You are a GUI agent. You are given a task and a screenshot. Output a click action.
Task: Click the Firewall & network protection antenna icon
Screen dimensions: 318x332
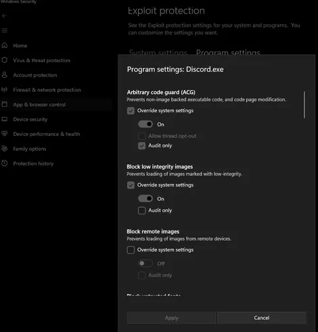click(4, 90)
